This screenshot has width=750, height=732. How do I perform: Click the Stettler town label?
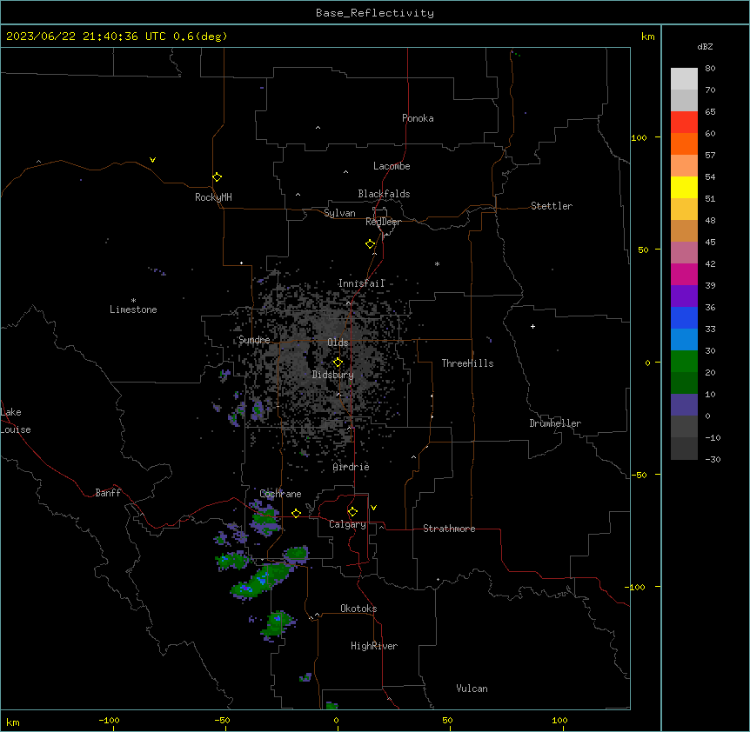pyautogui.click(x=552, y=206)
